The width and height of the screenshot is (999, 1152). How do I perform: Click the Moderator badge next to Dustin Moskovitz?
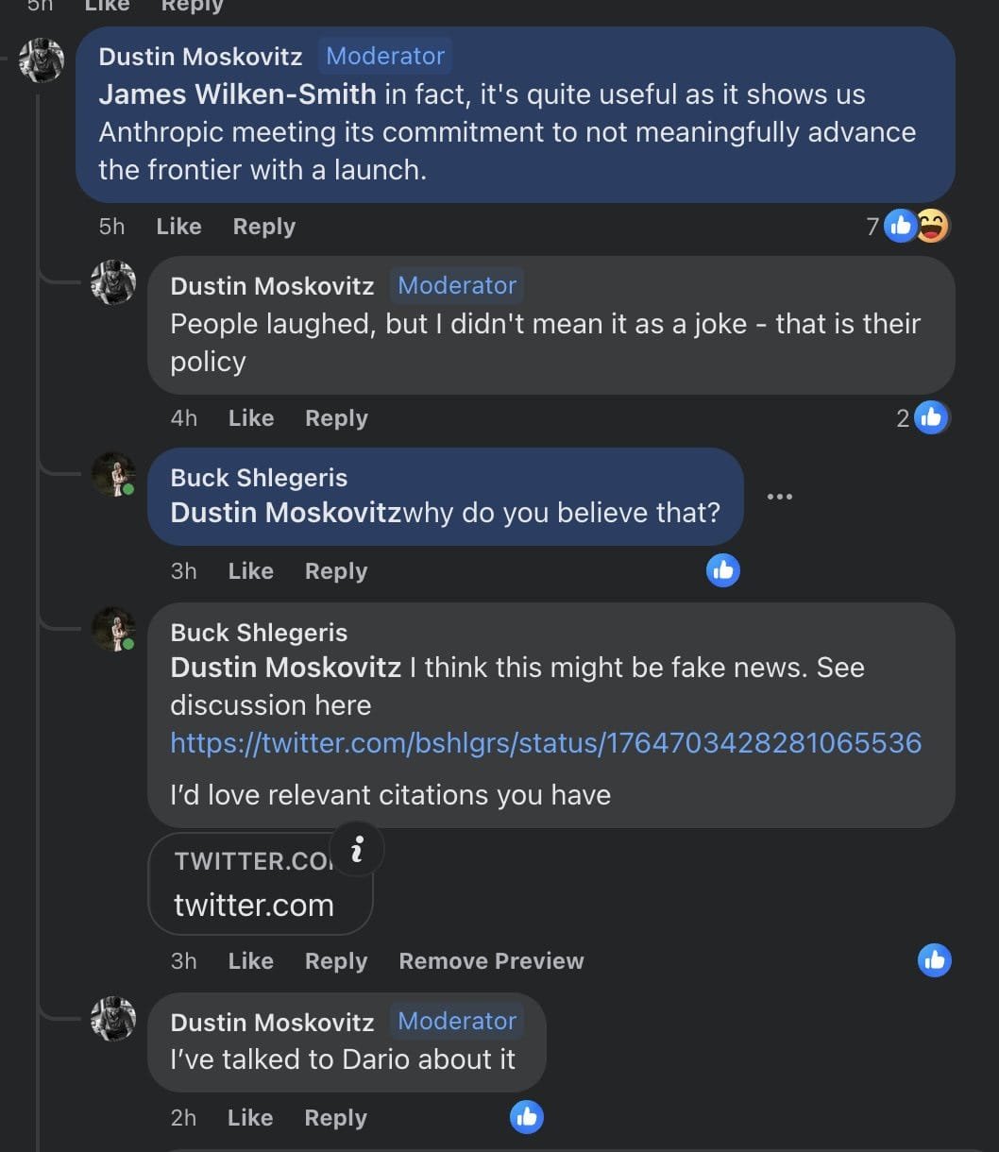pos(385,56)
